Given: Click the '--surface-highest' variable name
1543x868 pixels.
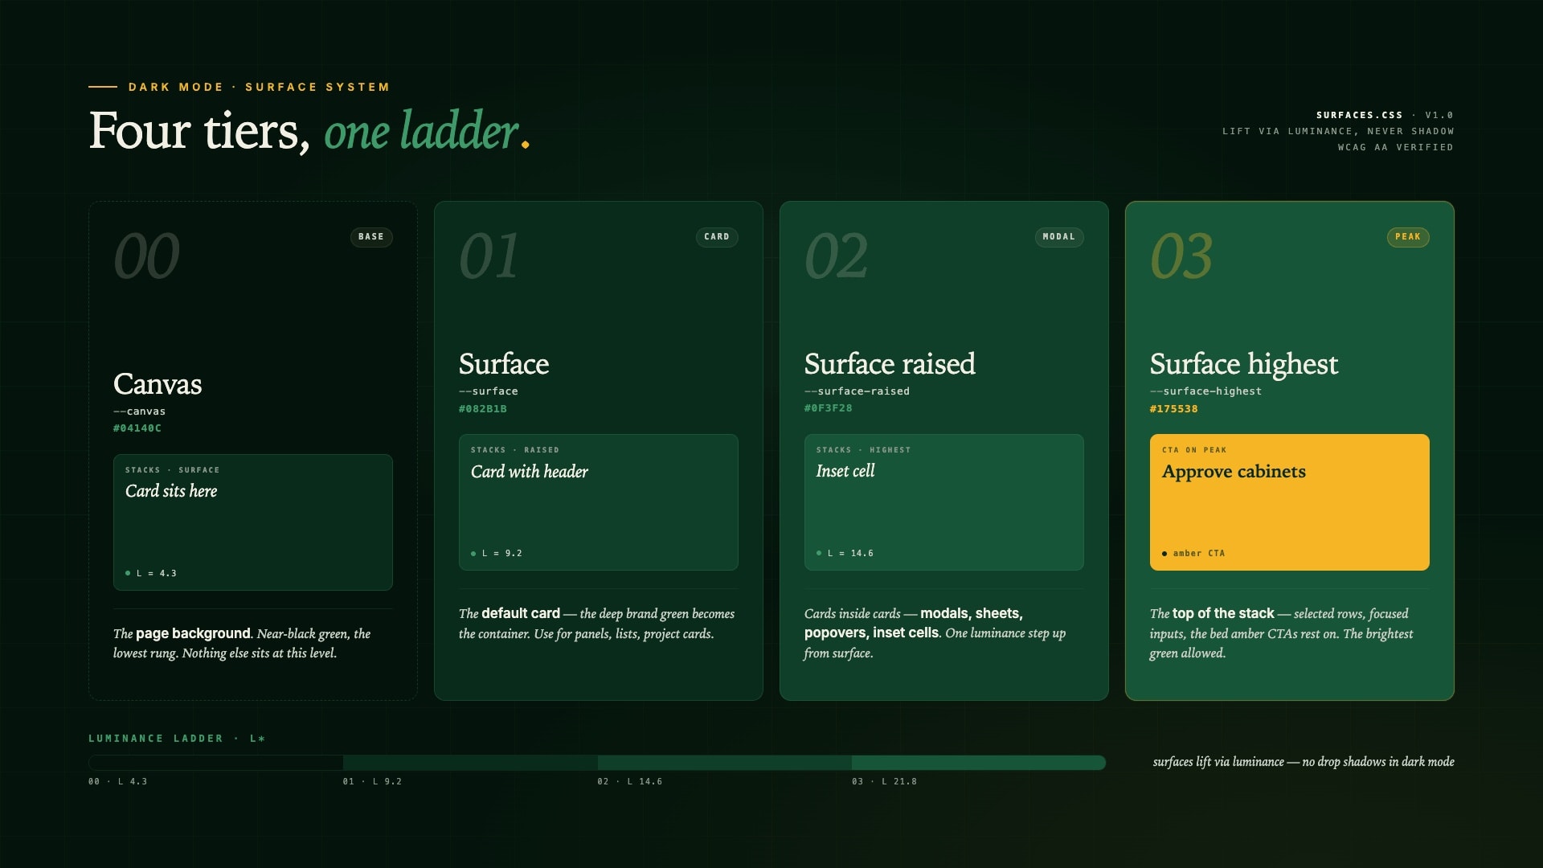Looking at the screenshot, I should (x=1206, y=391).
